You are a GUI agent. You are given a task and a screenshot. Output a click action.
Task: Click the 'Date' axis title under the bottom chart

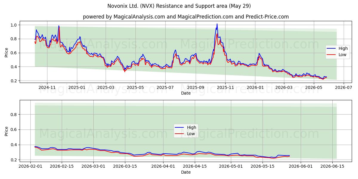pos(186,172)
